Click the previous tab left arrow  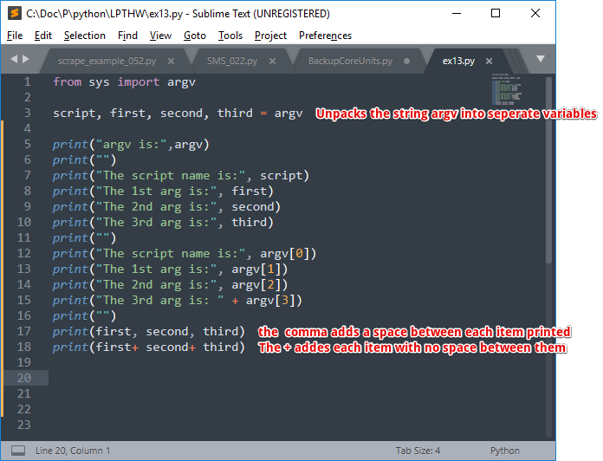click(x=14, y=59)
